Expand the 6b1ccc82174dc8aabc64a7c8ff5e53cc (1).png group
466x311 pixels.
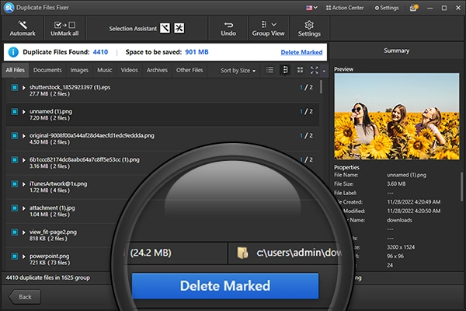(24, 160)
